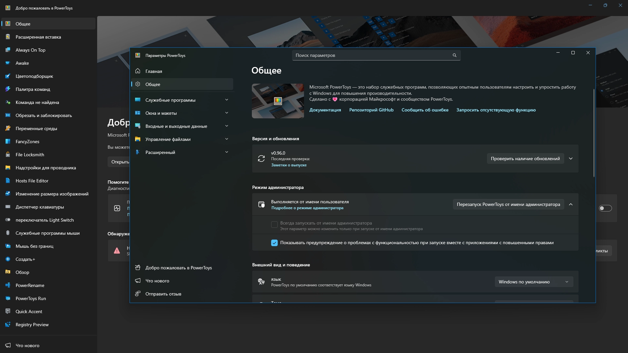Select Главная in the settings navigation

(154, 71)
